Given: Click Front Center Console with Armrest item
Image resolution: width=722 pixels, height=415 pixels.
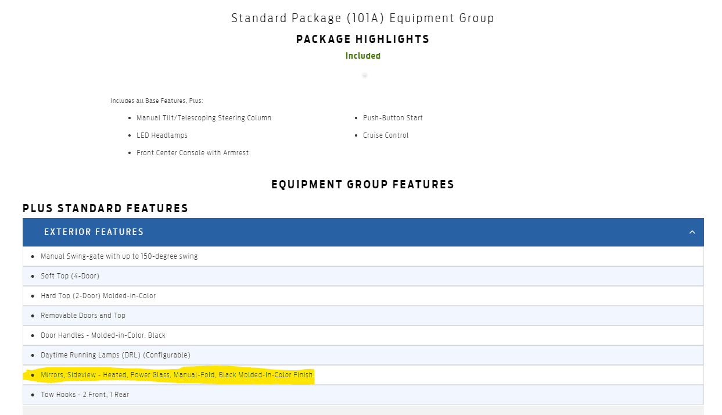Looking at the screenshot, I should tap(193, 153).
